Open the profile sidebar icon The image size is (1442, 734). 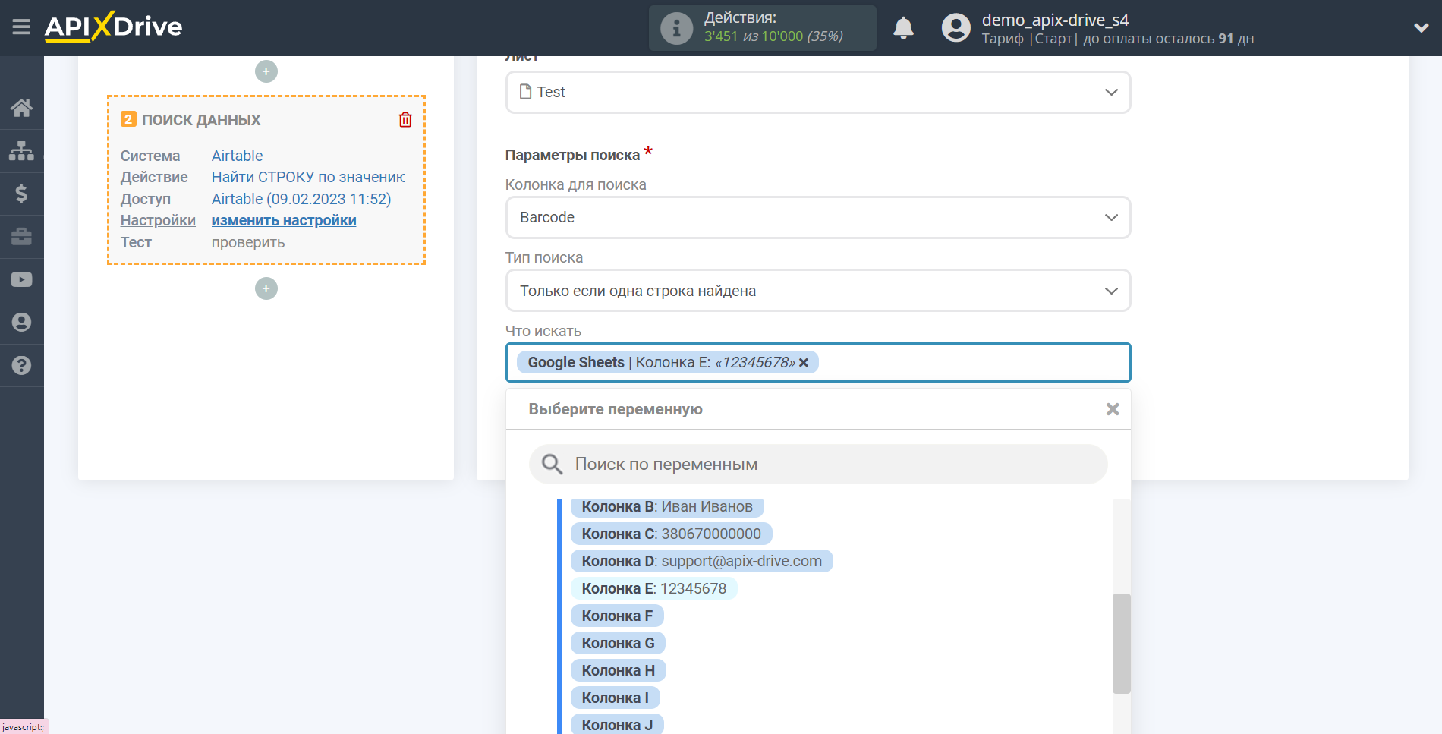point(21,323)
